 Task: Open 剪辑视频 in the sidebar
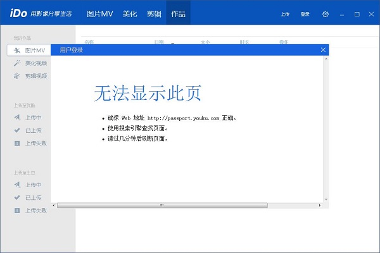point(35,76)
